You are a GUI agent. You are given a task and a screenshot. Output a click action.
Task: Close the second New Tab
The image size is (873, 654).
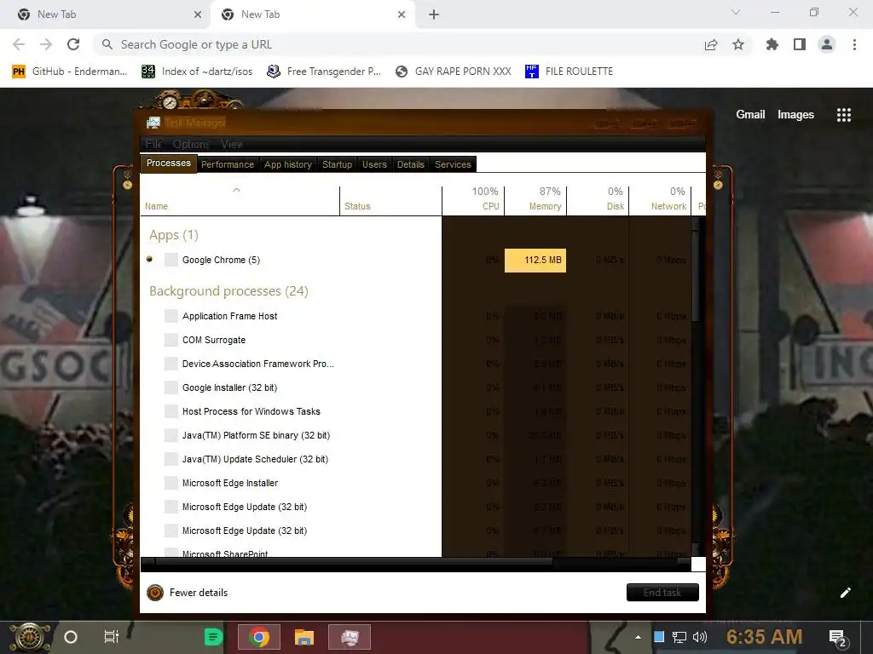click(402, 15)
